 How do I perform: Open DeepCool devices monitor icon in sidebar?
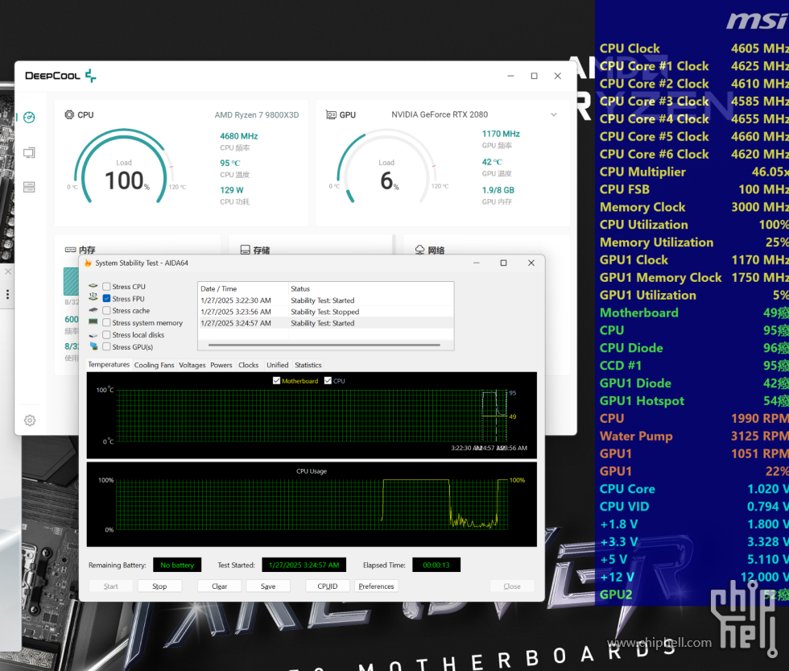click(x=29, y=152)
